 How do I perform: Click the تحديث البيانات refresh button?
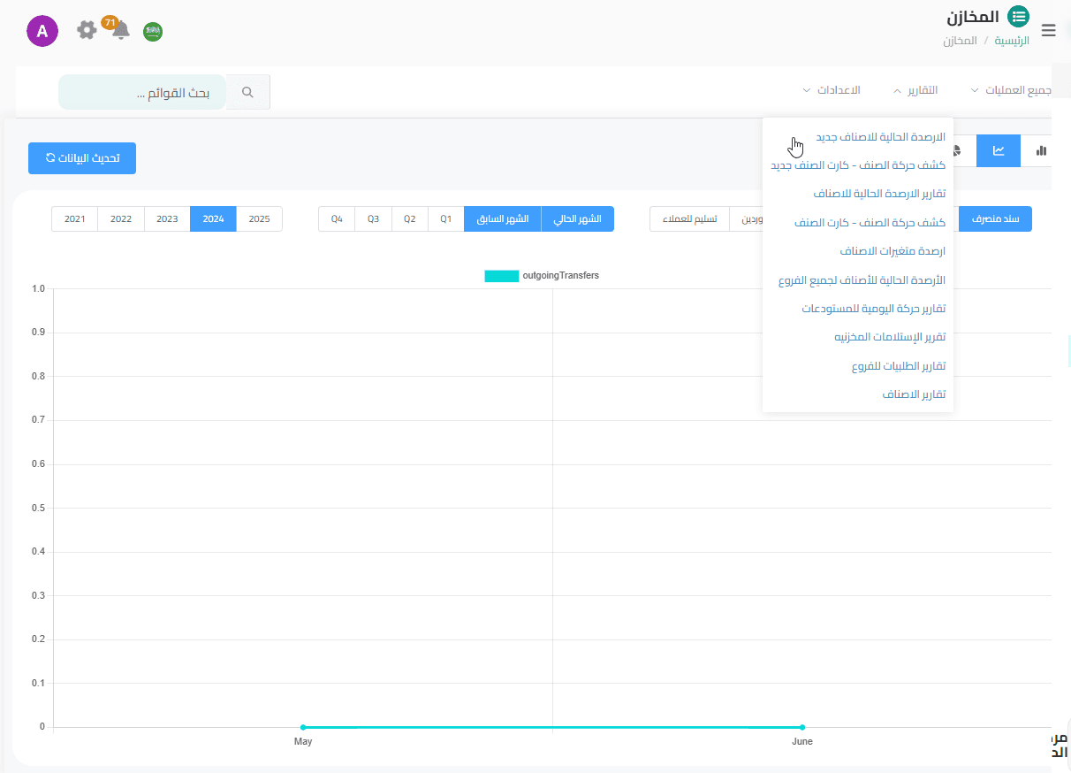pyautogui.click(x=82, y=158)
